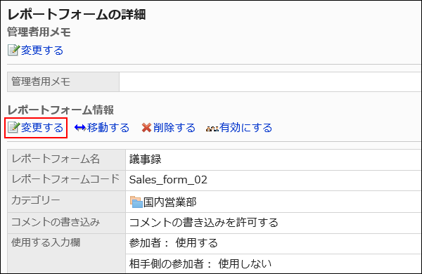Image resolution: width=422 pixels, height=274 pixels.
Task: Click the 相手側の参加者： 使用しない row
Action: tap(274, 263)
